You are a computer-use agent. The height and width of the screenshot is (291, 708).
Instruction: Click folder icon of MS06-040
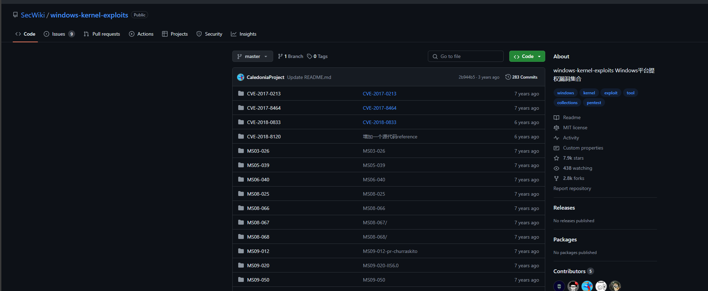(241, 179)
